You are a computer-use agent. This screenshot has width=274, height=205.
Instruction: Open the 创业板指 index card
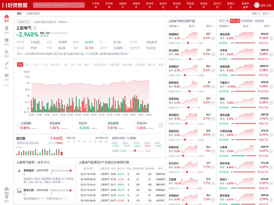pyautogui.click(x=118, y=126)
